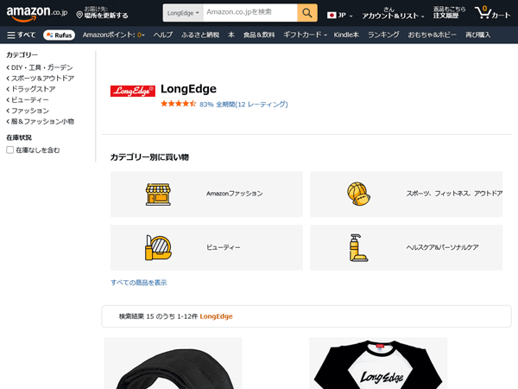Click the sports basketball category icon
Image resolution: width=518 pixels, height=389 pixels.
(359, 194)
